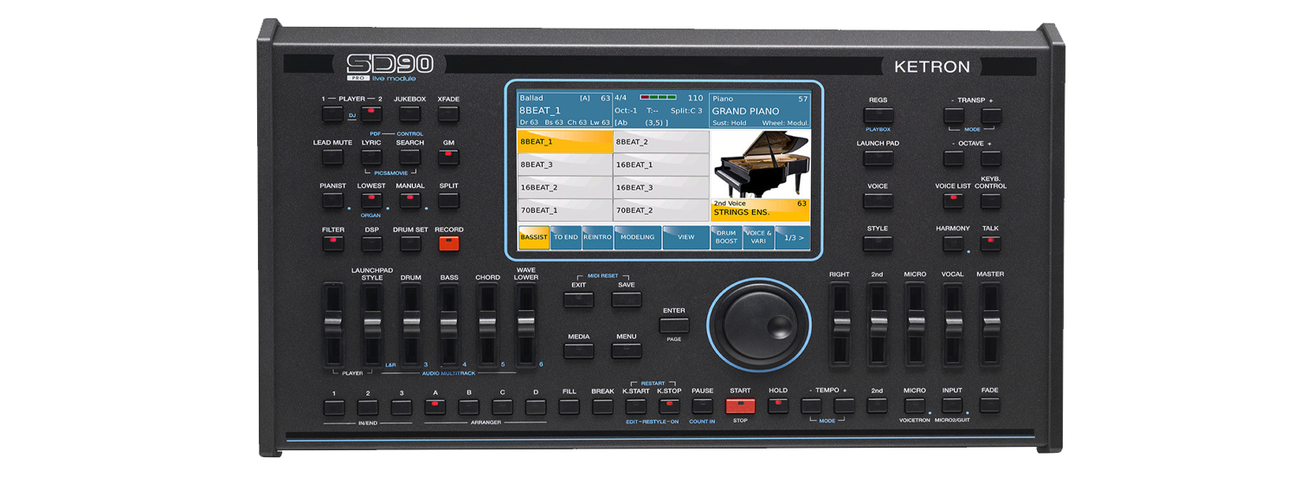
Task: Toggle the Voice List button
Action: tap(953, 201)
